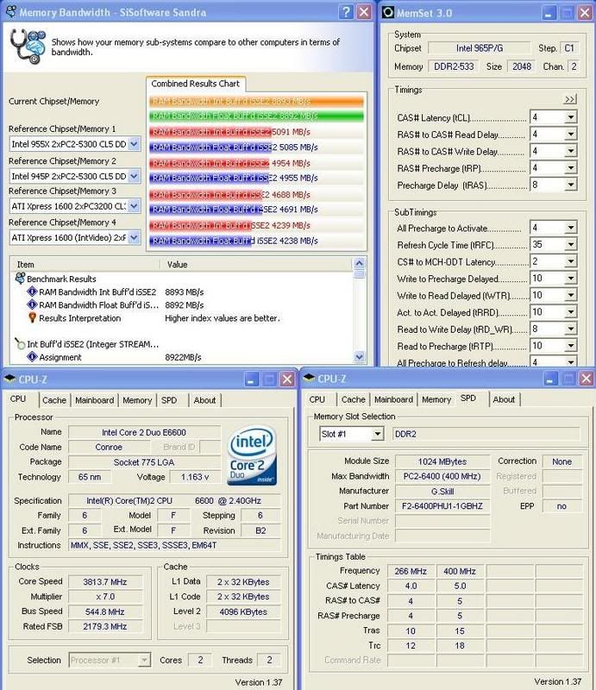
Task: Click the help question mark in Sandra title bar
Action: pos(346,12)
